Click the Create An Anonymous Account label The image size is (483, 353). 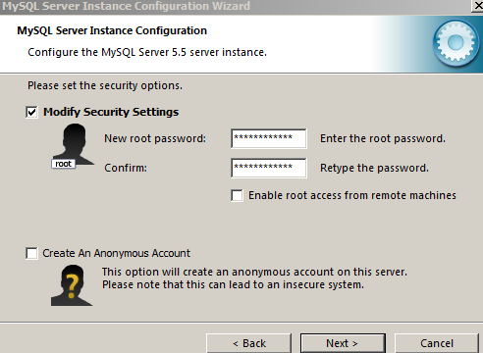click(x=116, y=253)
